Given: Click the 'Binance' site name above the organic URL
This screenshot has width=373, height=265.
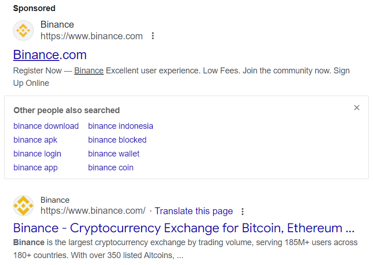Looking at the screenshot, I should [x=55, y=200].
